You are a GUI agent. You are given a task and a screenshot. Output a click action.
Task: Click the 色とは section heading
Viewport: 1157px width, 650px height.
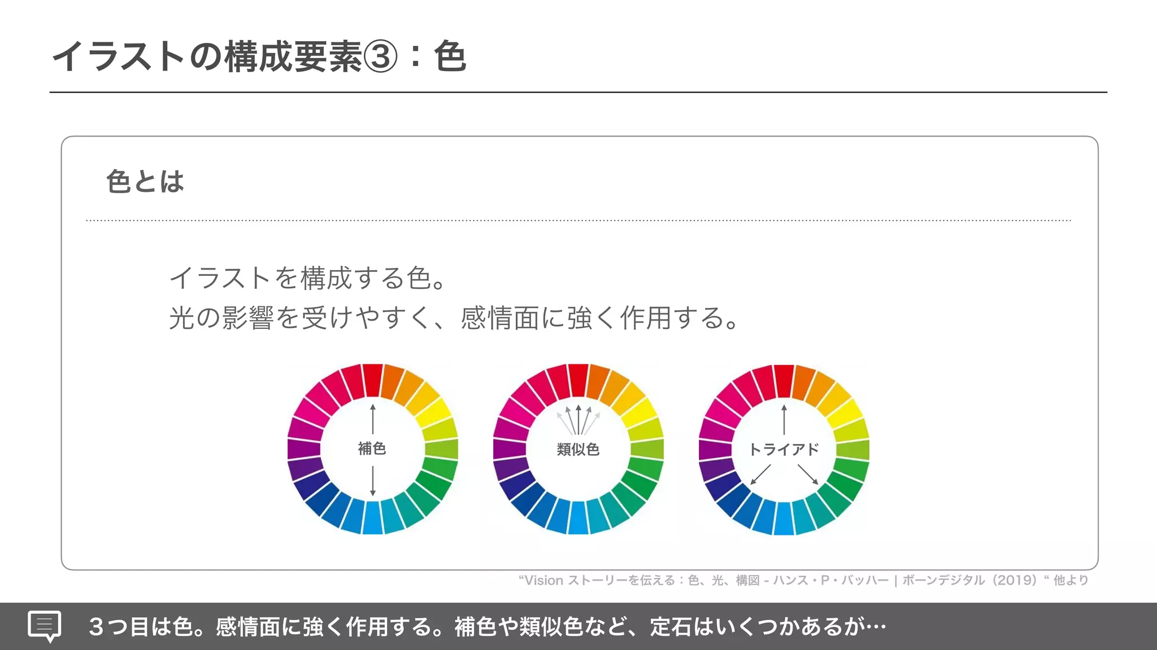(x=145, y=182)
